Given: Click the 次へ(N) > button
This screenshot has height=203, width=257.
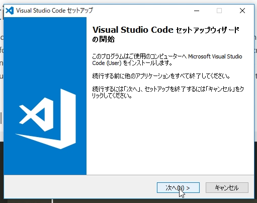Looking at the screenshot, I should tap(178, 187).
